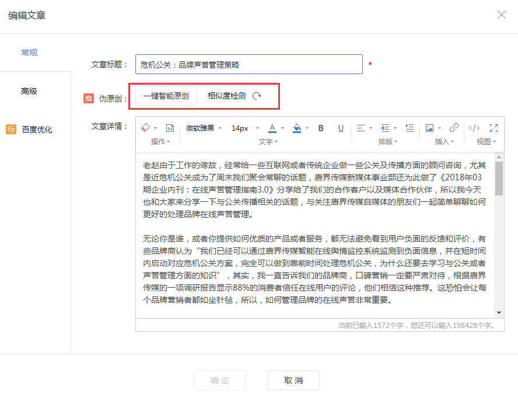Image resolution: width=518 pixels, height=395 pixels.
Task: Switch to source code view icon
Action: pos(474,128)
